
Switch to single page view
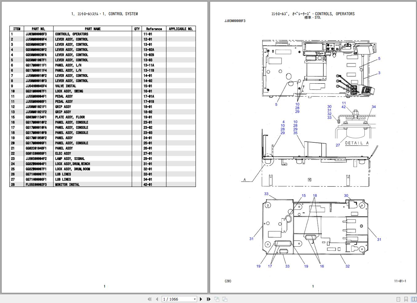398,299
